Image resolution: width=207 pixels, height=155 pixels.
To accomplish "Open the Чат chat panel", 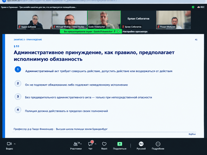I will point(90,146).
